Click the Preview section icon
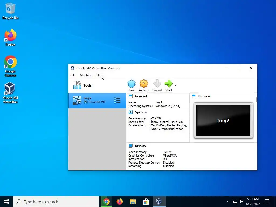The width and height of the screenshot is (276, 207). coord(194,96)
